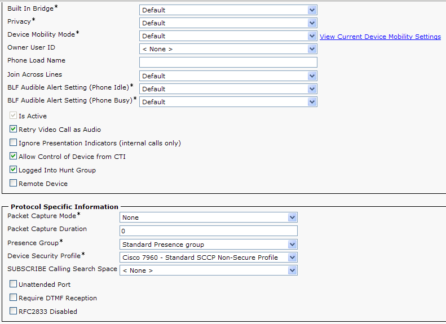Expand BLF Audible Alert (Phone Idle) dropdown

click(x=228, y=89)
